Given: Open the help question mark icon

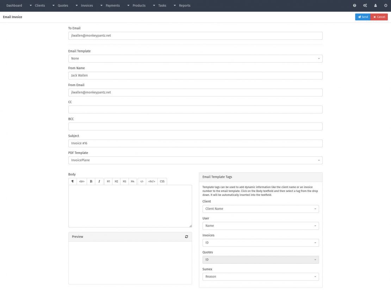Looking at the screenshot, I should (354, 5).
